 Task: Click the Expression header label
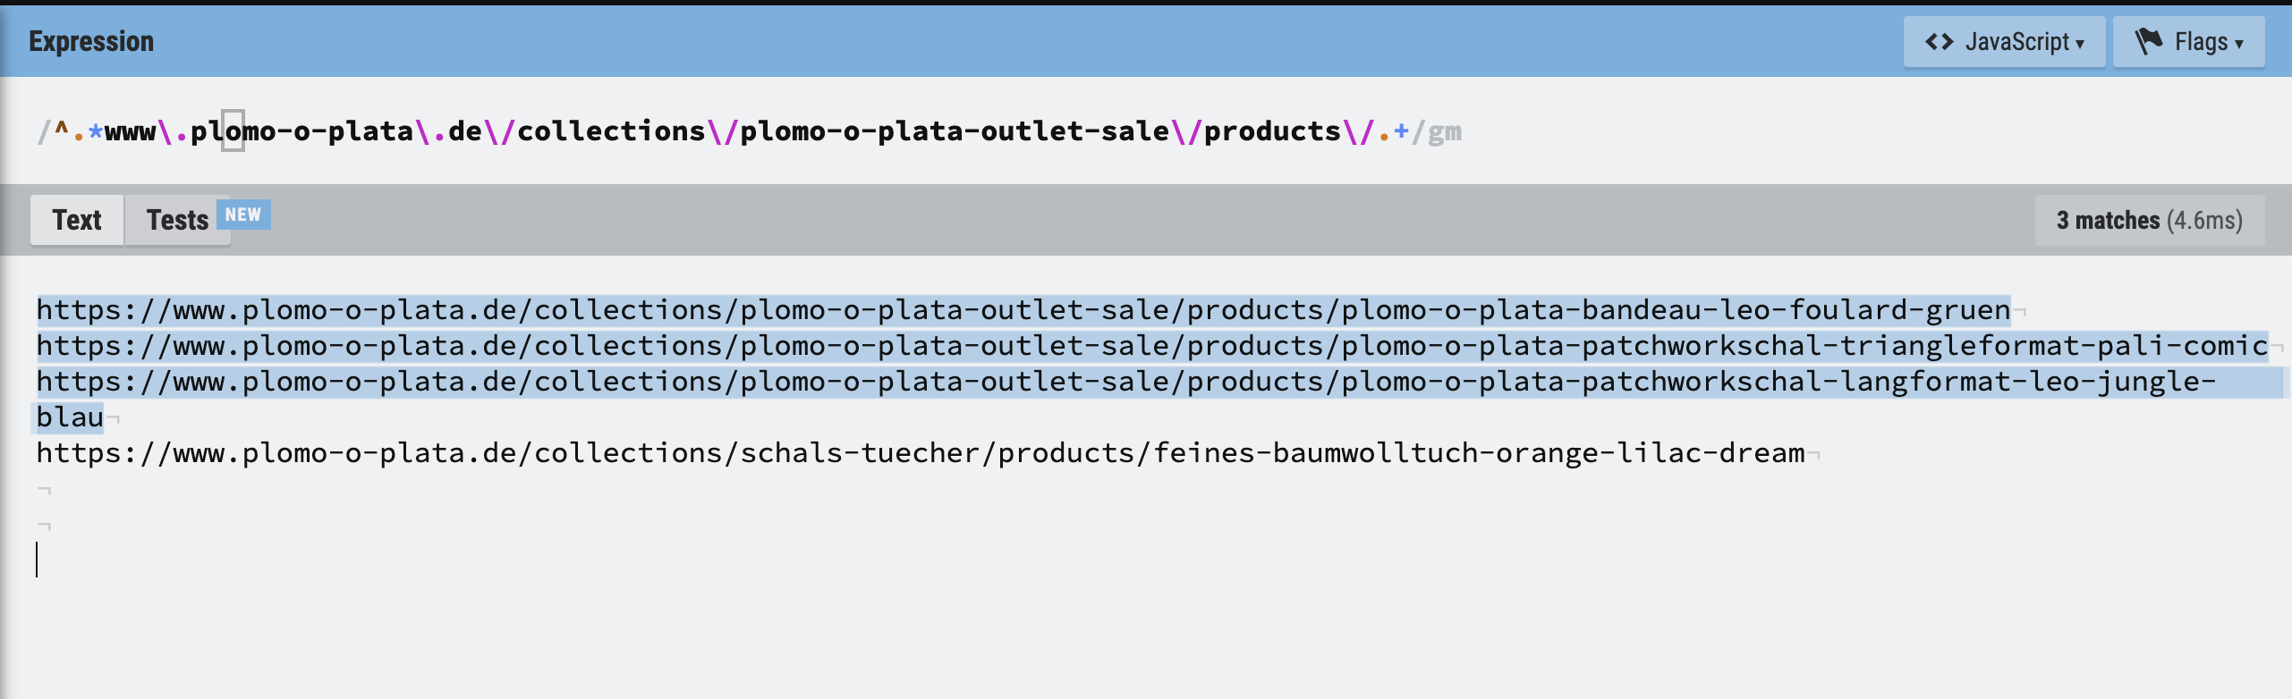point(91,41)
